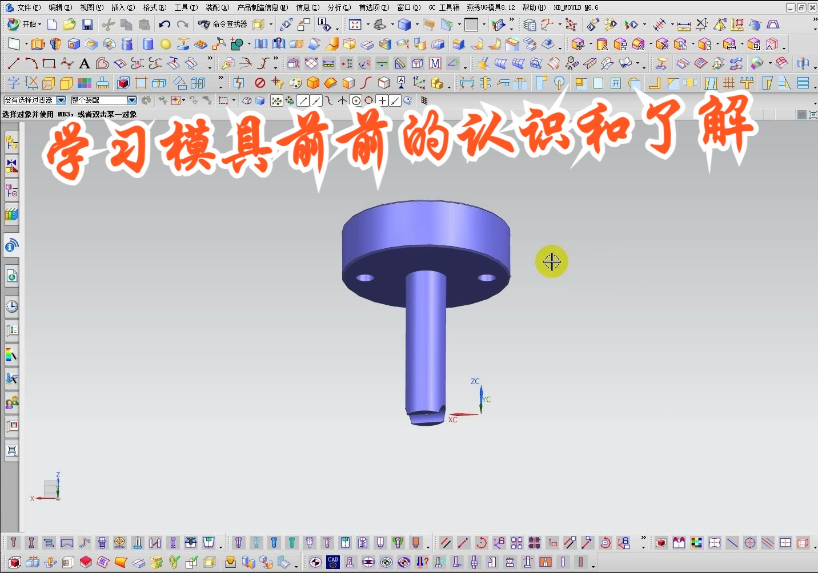
Task: Toggle the End Point snap option
Action: [x=303, y=101]
